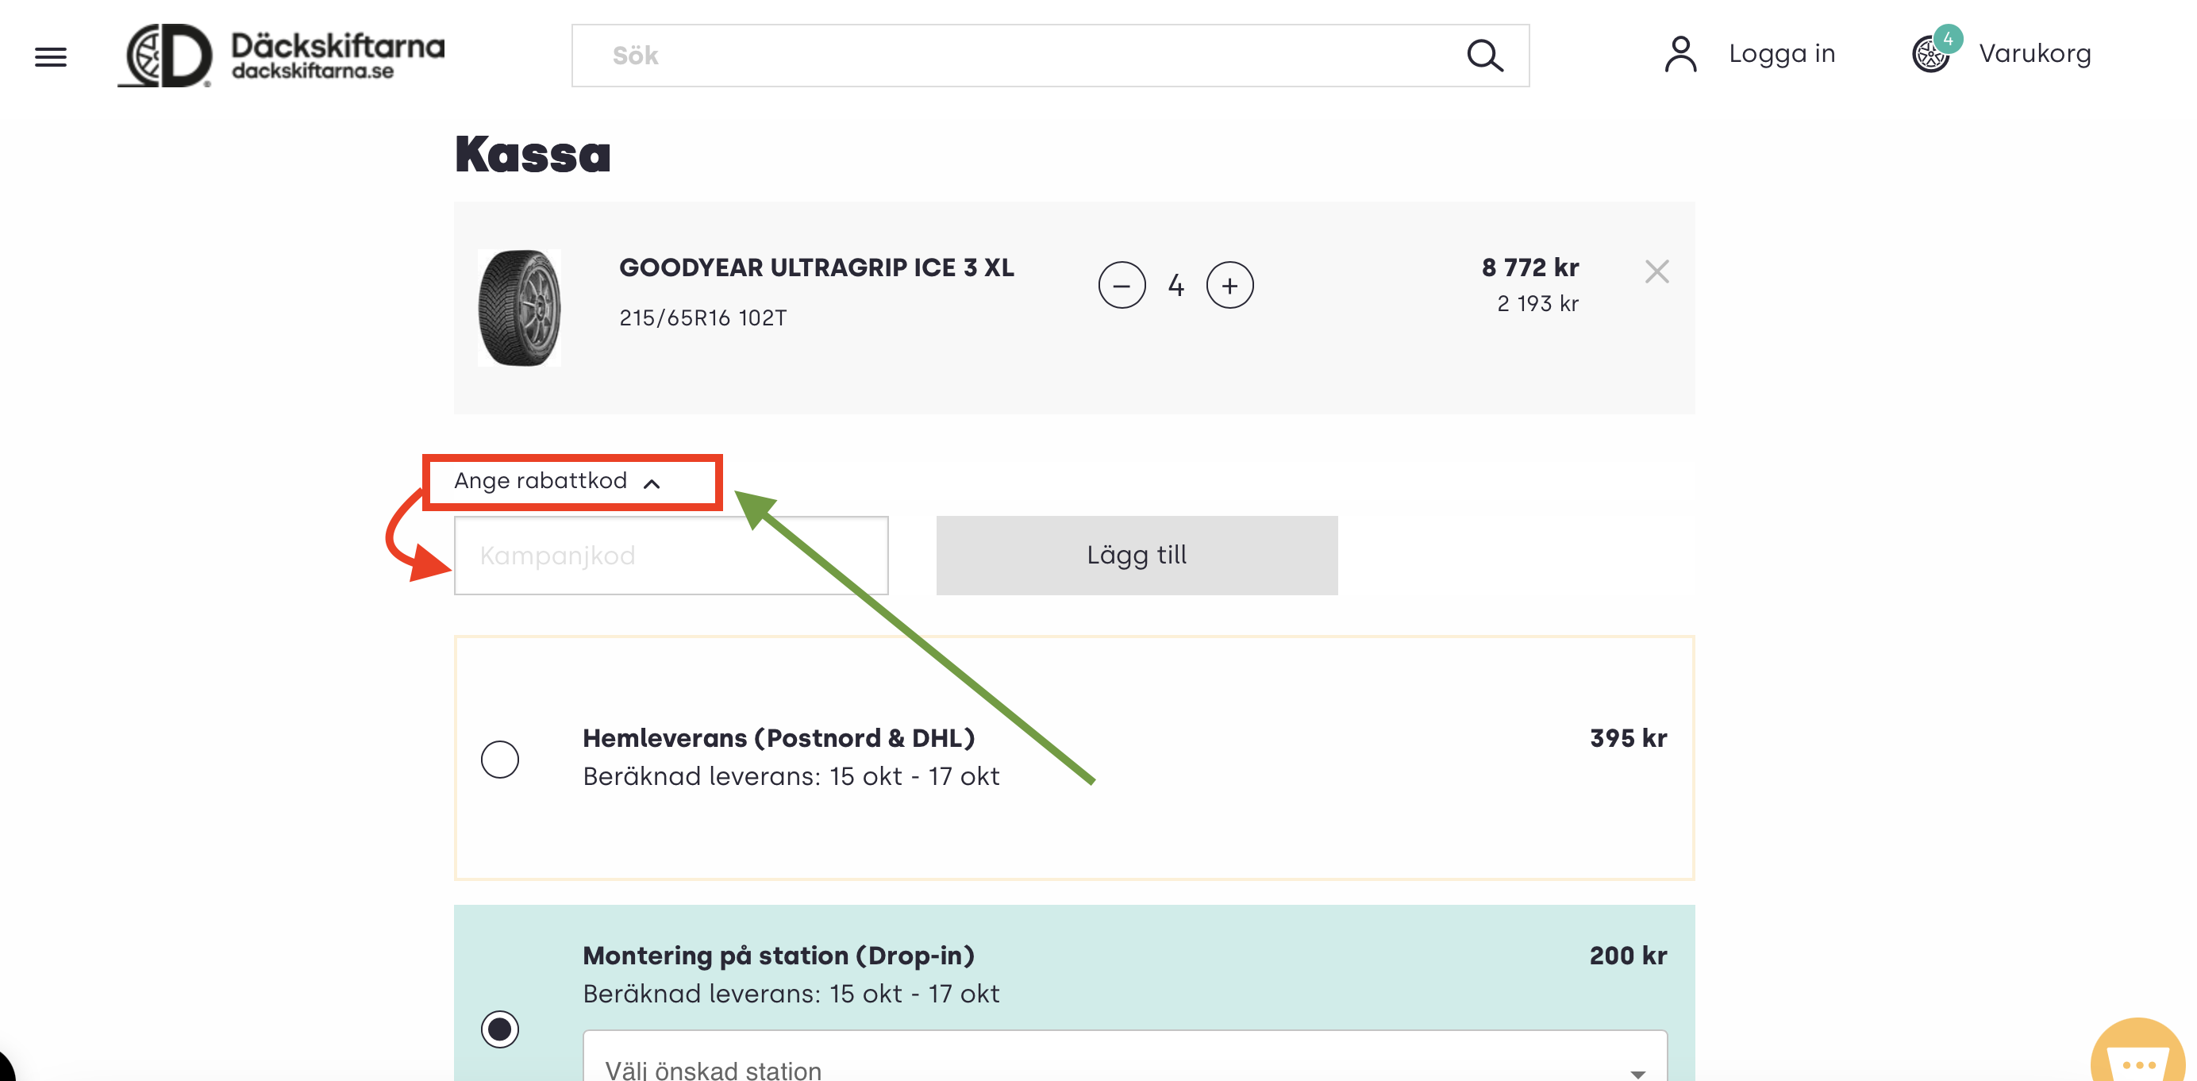The width and height of the screenshot is (2197, 1081).
Task: Select Hemleverans delivery option
Action: 499,759
